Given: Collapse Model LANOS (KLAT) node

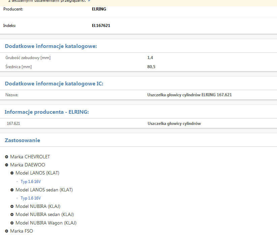Looking at the screenshot, I should coord(12,173).
